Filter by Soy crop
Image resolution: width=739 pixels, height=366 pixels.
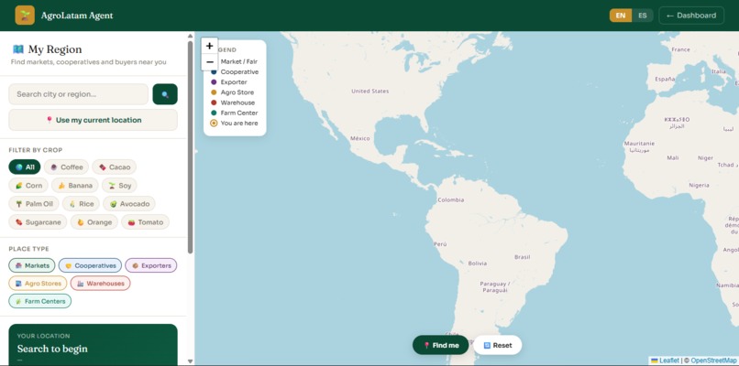click(x=119, y=186)
